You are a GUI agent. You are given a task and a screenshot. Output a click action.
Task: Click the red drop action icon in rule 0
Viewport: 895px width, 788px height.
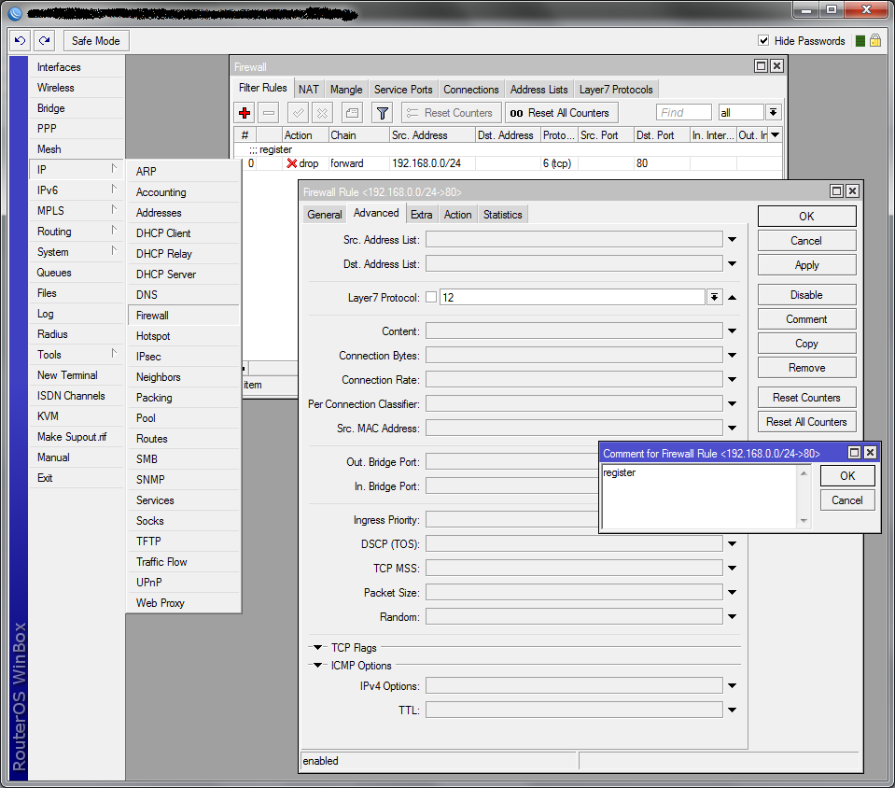point(291,163)
